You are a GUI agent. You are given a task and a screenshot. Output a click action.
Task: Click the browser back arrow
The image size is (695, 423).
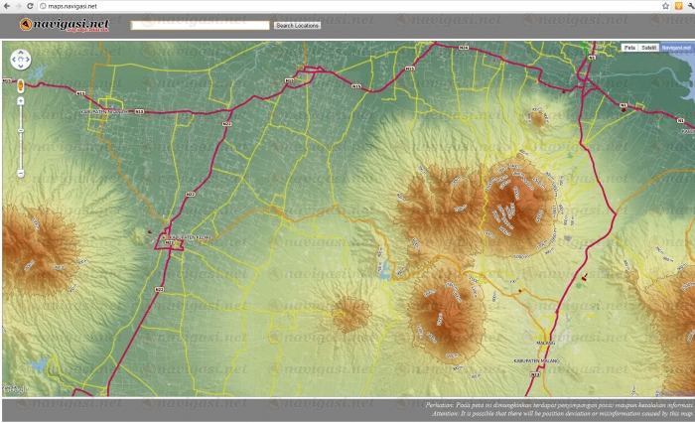coord(8,6)
